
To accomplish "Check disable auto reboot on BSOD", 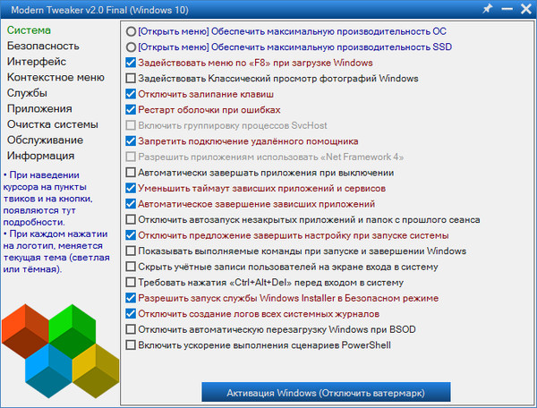I will point(131,329).
